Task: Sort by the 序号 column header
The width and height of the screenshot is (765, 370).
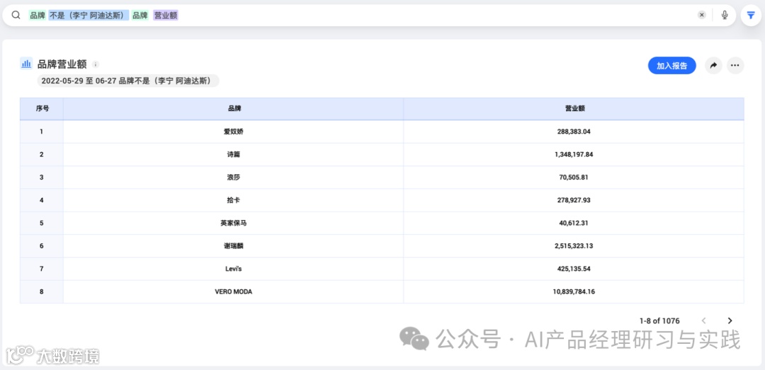Action: tap(42, 109)
